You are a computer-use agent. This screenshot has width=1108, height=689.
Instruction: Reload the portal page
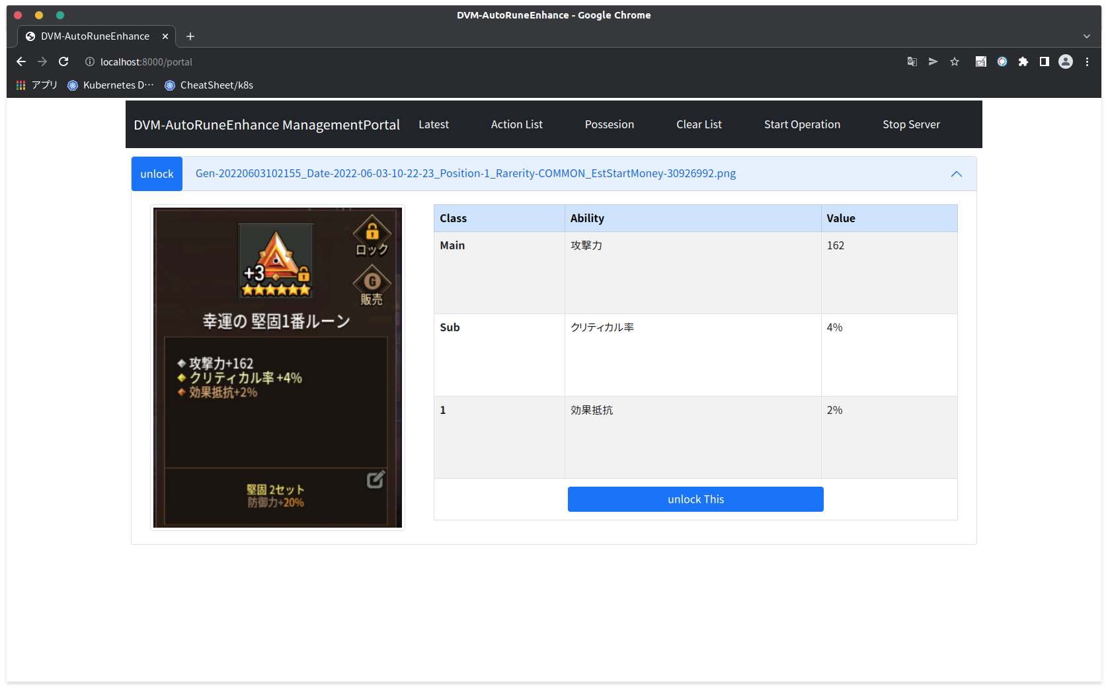coord(63,61)
